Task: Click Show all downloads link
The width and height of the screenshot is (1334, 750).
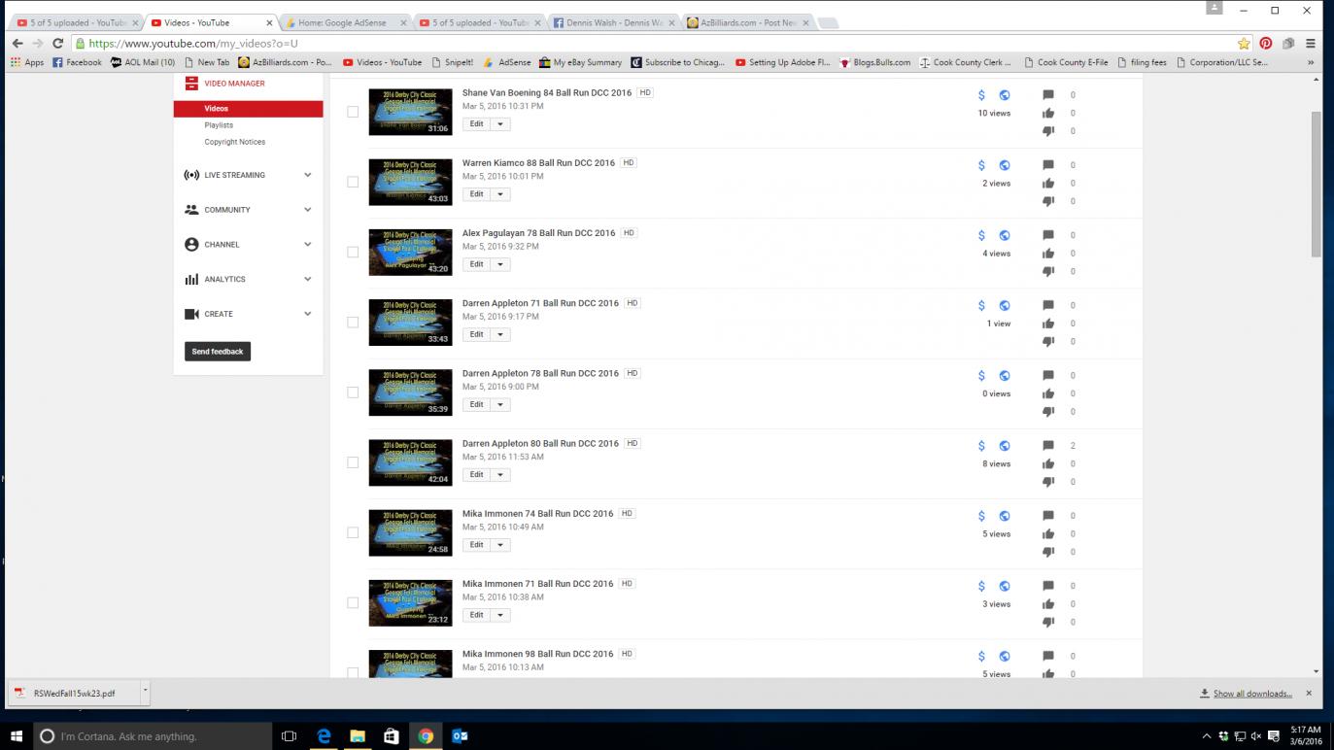Action: pos(1251,694)
